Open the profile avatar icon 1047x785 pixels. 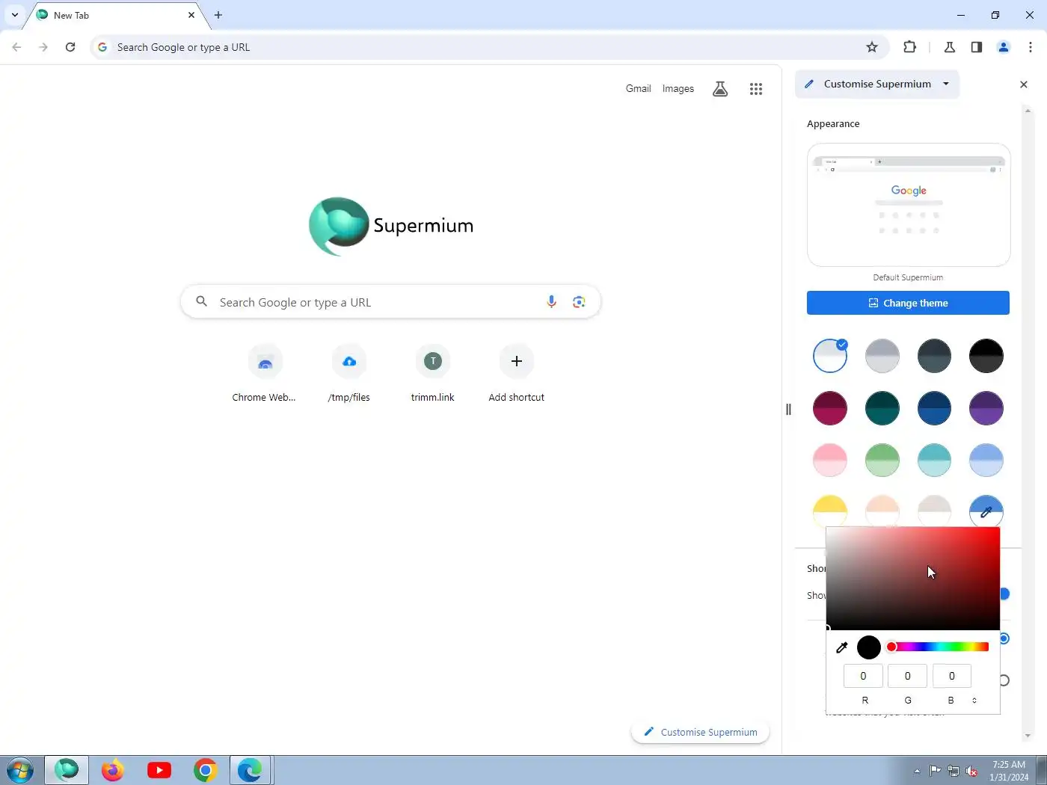pos(1004,47)
